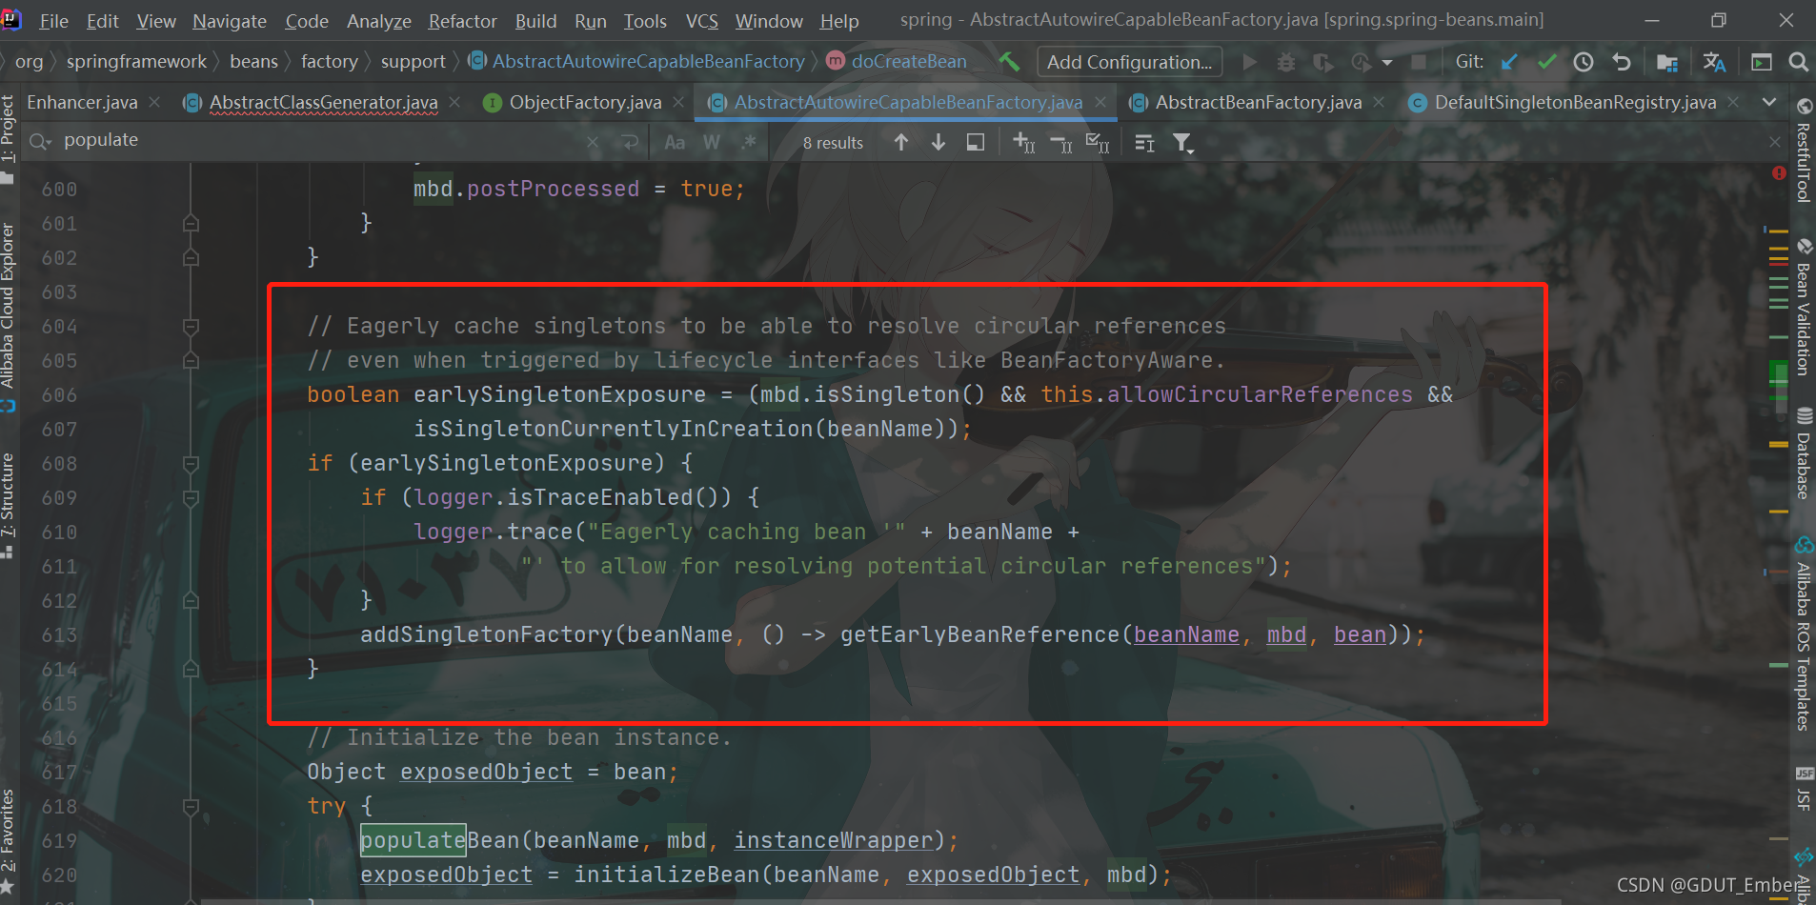1816x905 pixels.
Task: Open the Refactor menu
Action: pos(462,20)
